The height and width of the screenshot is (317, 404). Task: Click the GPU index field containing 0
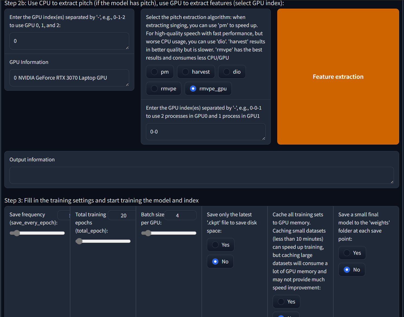click(x=69, y=41)
